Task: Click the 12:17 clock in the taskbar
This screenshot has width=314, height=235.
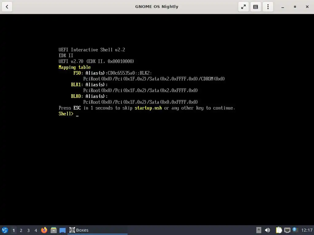Action: pyautogui.click(x=307, y=230)
